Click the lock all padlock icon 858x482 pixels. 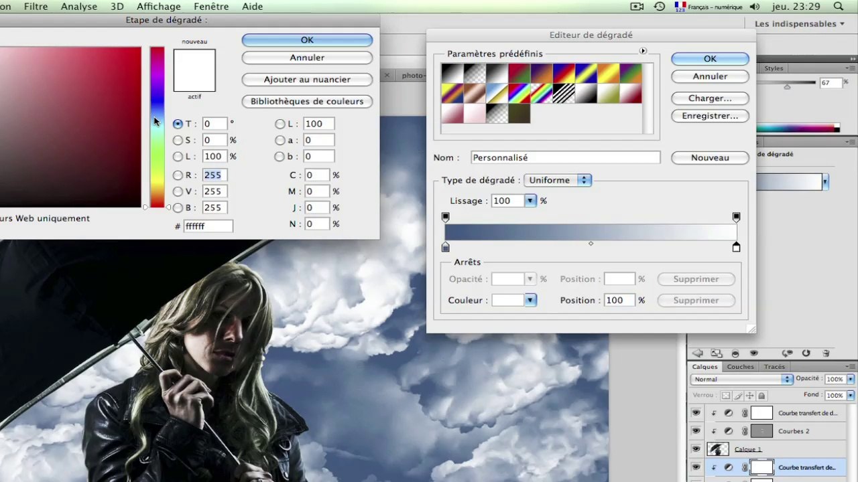coord(761,396)
